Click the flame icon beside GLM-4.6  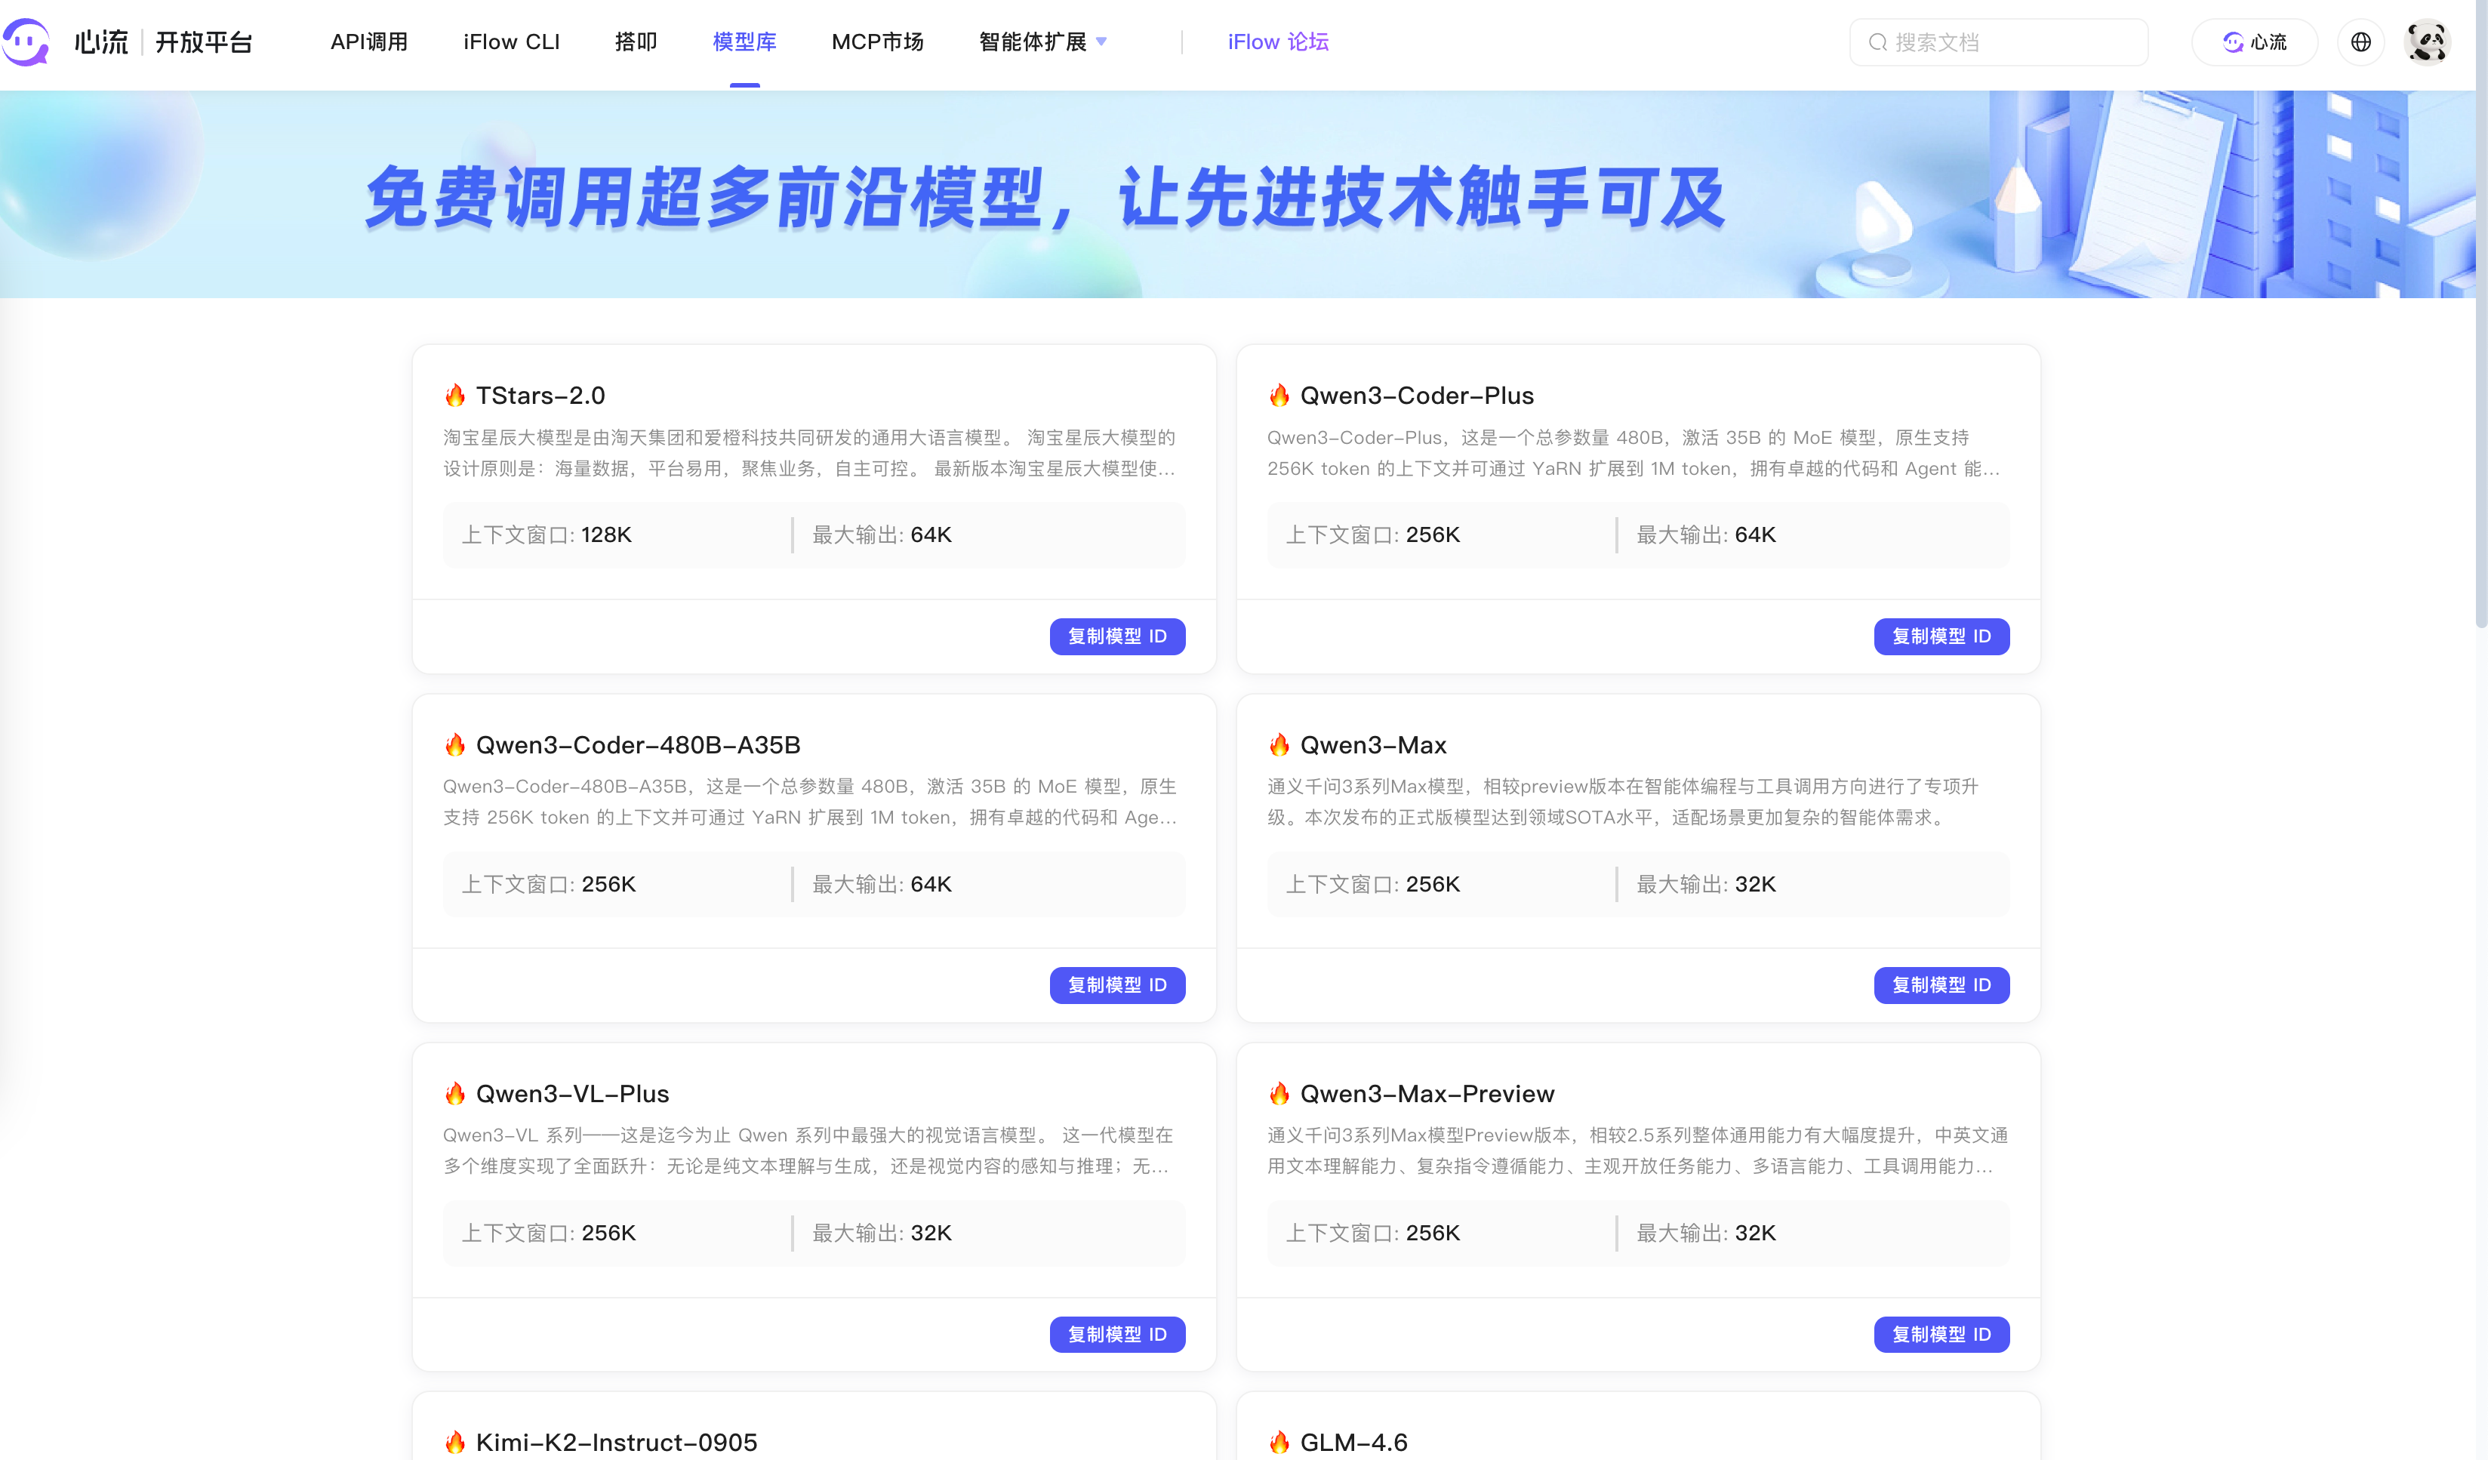tap(1279, 1442)
